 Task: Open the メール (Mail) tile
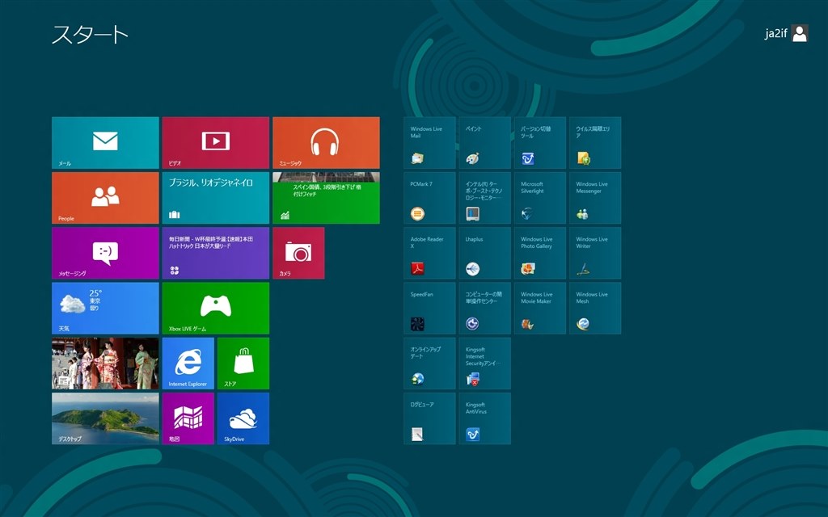coord(105,143)
